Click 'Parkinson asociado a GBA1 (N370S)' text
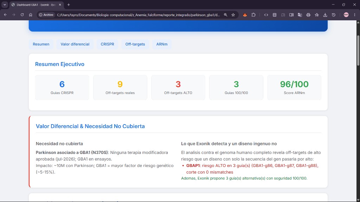Image resolution: width=360 pixels, height=202 pixels. point(72,153)
